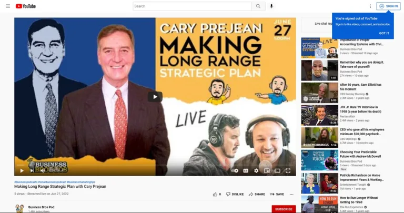Open player settings gear icon
Image resolution: width=404 pixels, height=213 pixels.
pyautogui.click(x=256, y=170)
